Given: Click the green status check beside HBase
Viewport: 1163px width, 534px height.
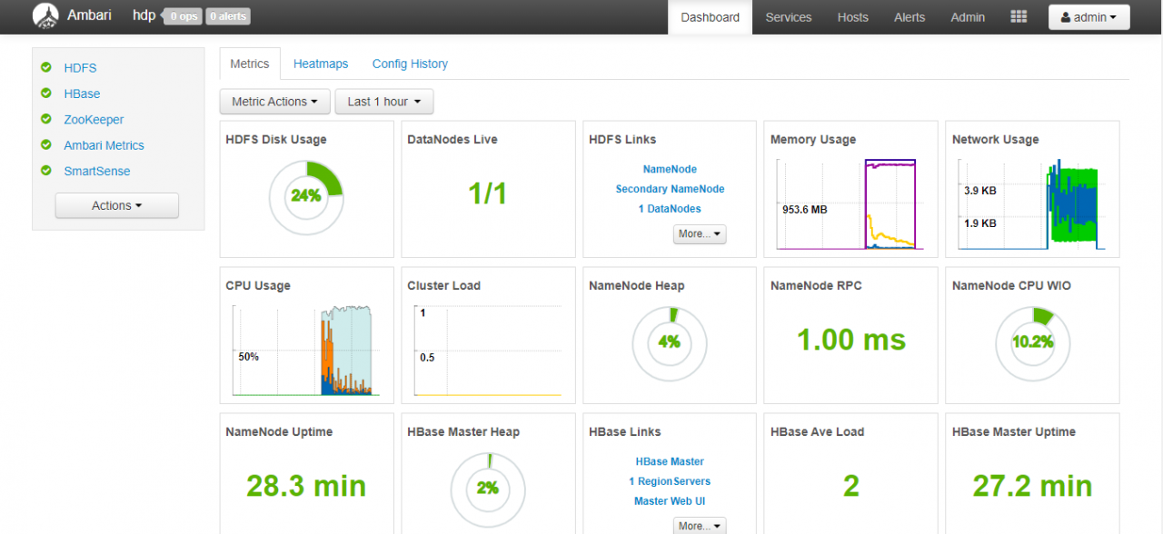Looking at the screenshot, I should click(46, 94).
